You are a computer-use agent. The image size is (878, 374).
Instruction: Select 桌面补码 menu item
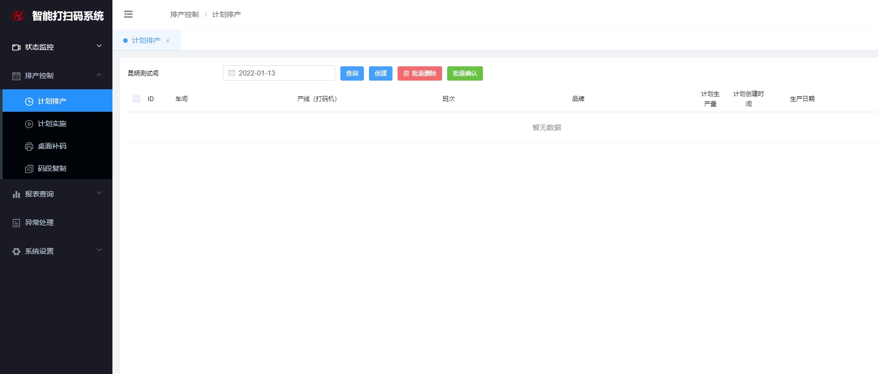click(57, 146)
